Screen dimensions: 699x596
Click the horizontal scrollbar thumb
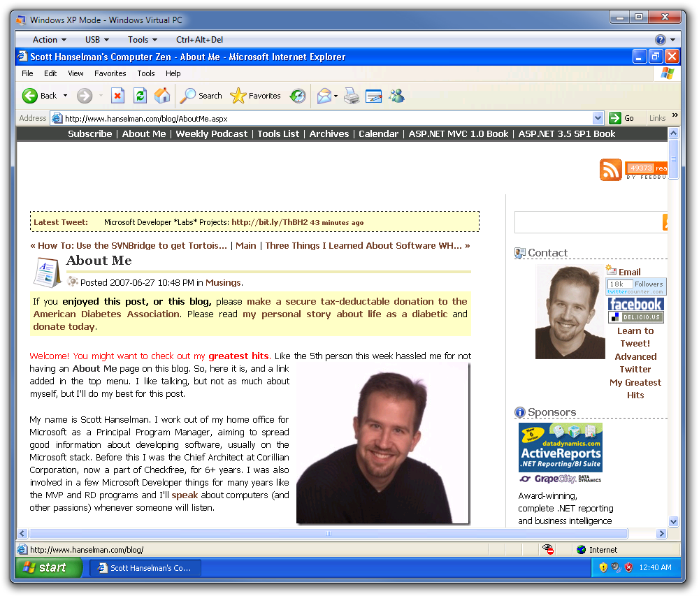point(328,533)
